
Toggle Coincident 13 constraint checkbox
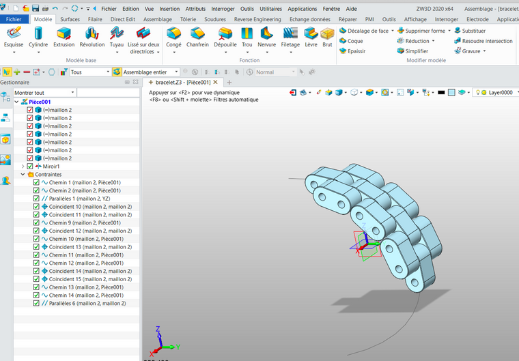click(36, 247)
